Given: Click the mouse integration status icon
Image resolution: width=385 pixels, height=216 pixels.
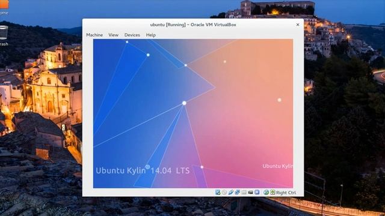Looking at the screenshot, I should (x=266, y=193).
